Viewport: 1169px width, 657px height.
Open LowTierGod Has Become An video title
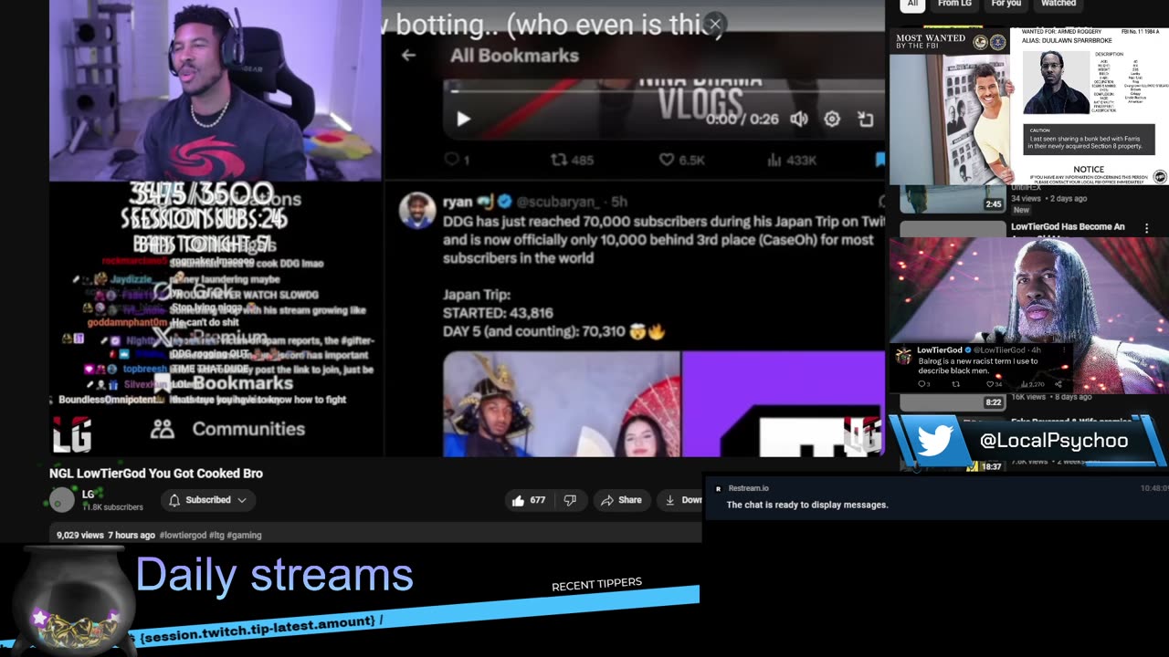1068,227
